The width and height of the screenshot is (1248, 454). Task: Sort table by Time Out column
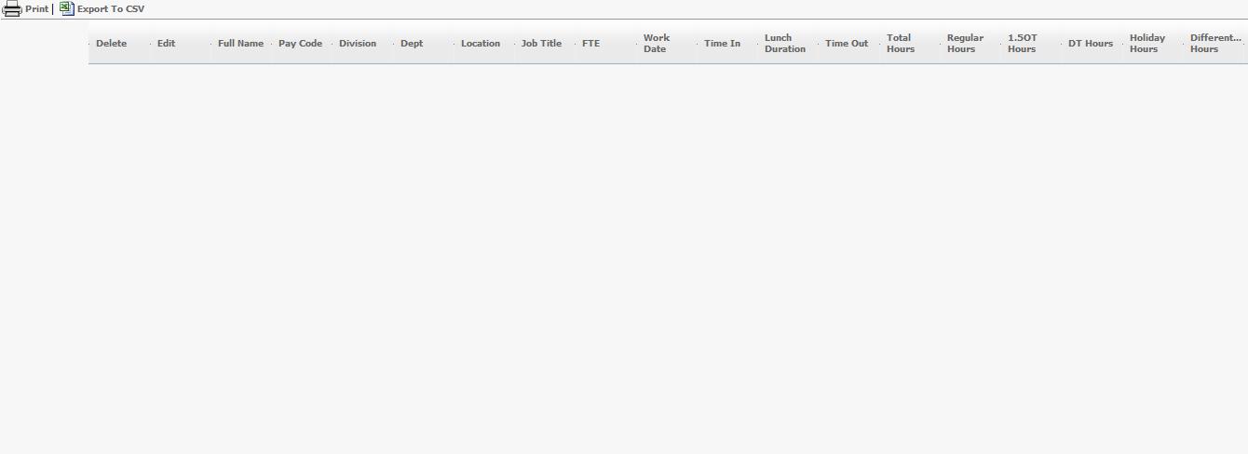click(x=847, y=44)
